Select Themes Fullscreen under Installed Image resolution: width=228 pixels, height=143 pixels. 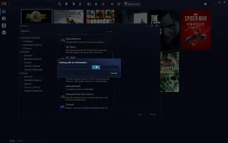pyautogui.click(x=33, y=70)
